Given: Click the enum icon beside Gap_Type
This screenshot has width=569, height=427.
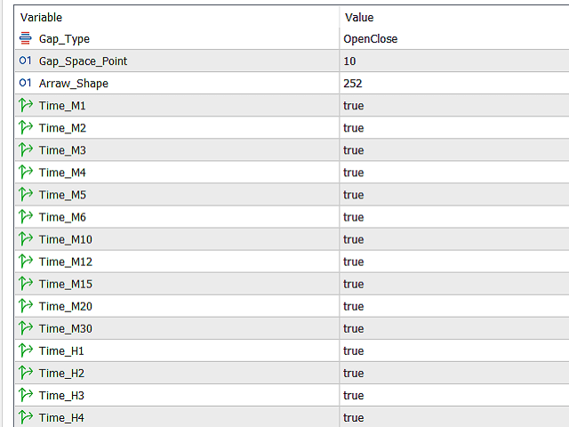Looking at the screenshot, I should (25, 39).
